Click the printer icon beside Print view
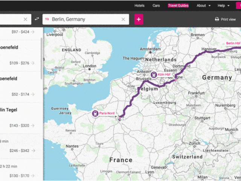This screenshot has height=181, width=241. point(217,19)
